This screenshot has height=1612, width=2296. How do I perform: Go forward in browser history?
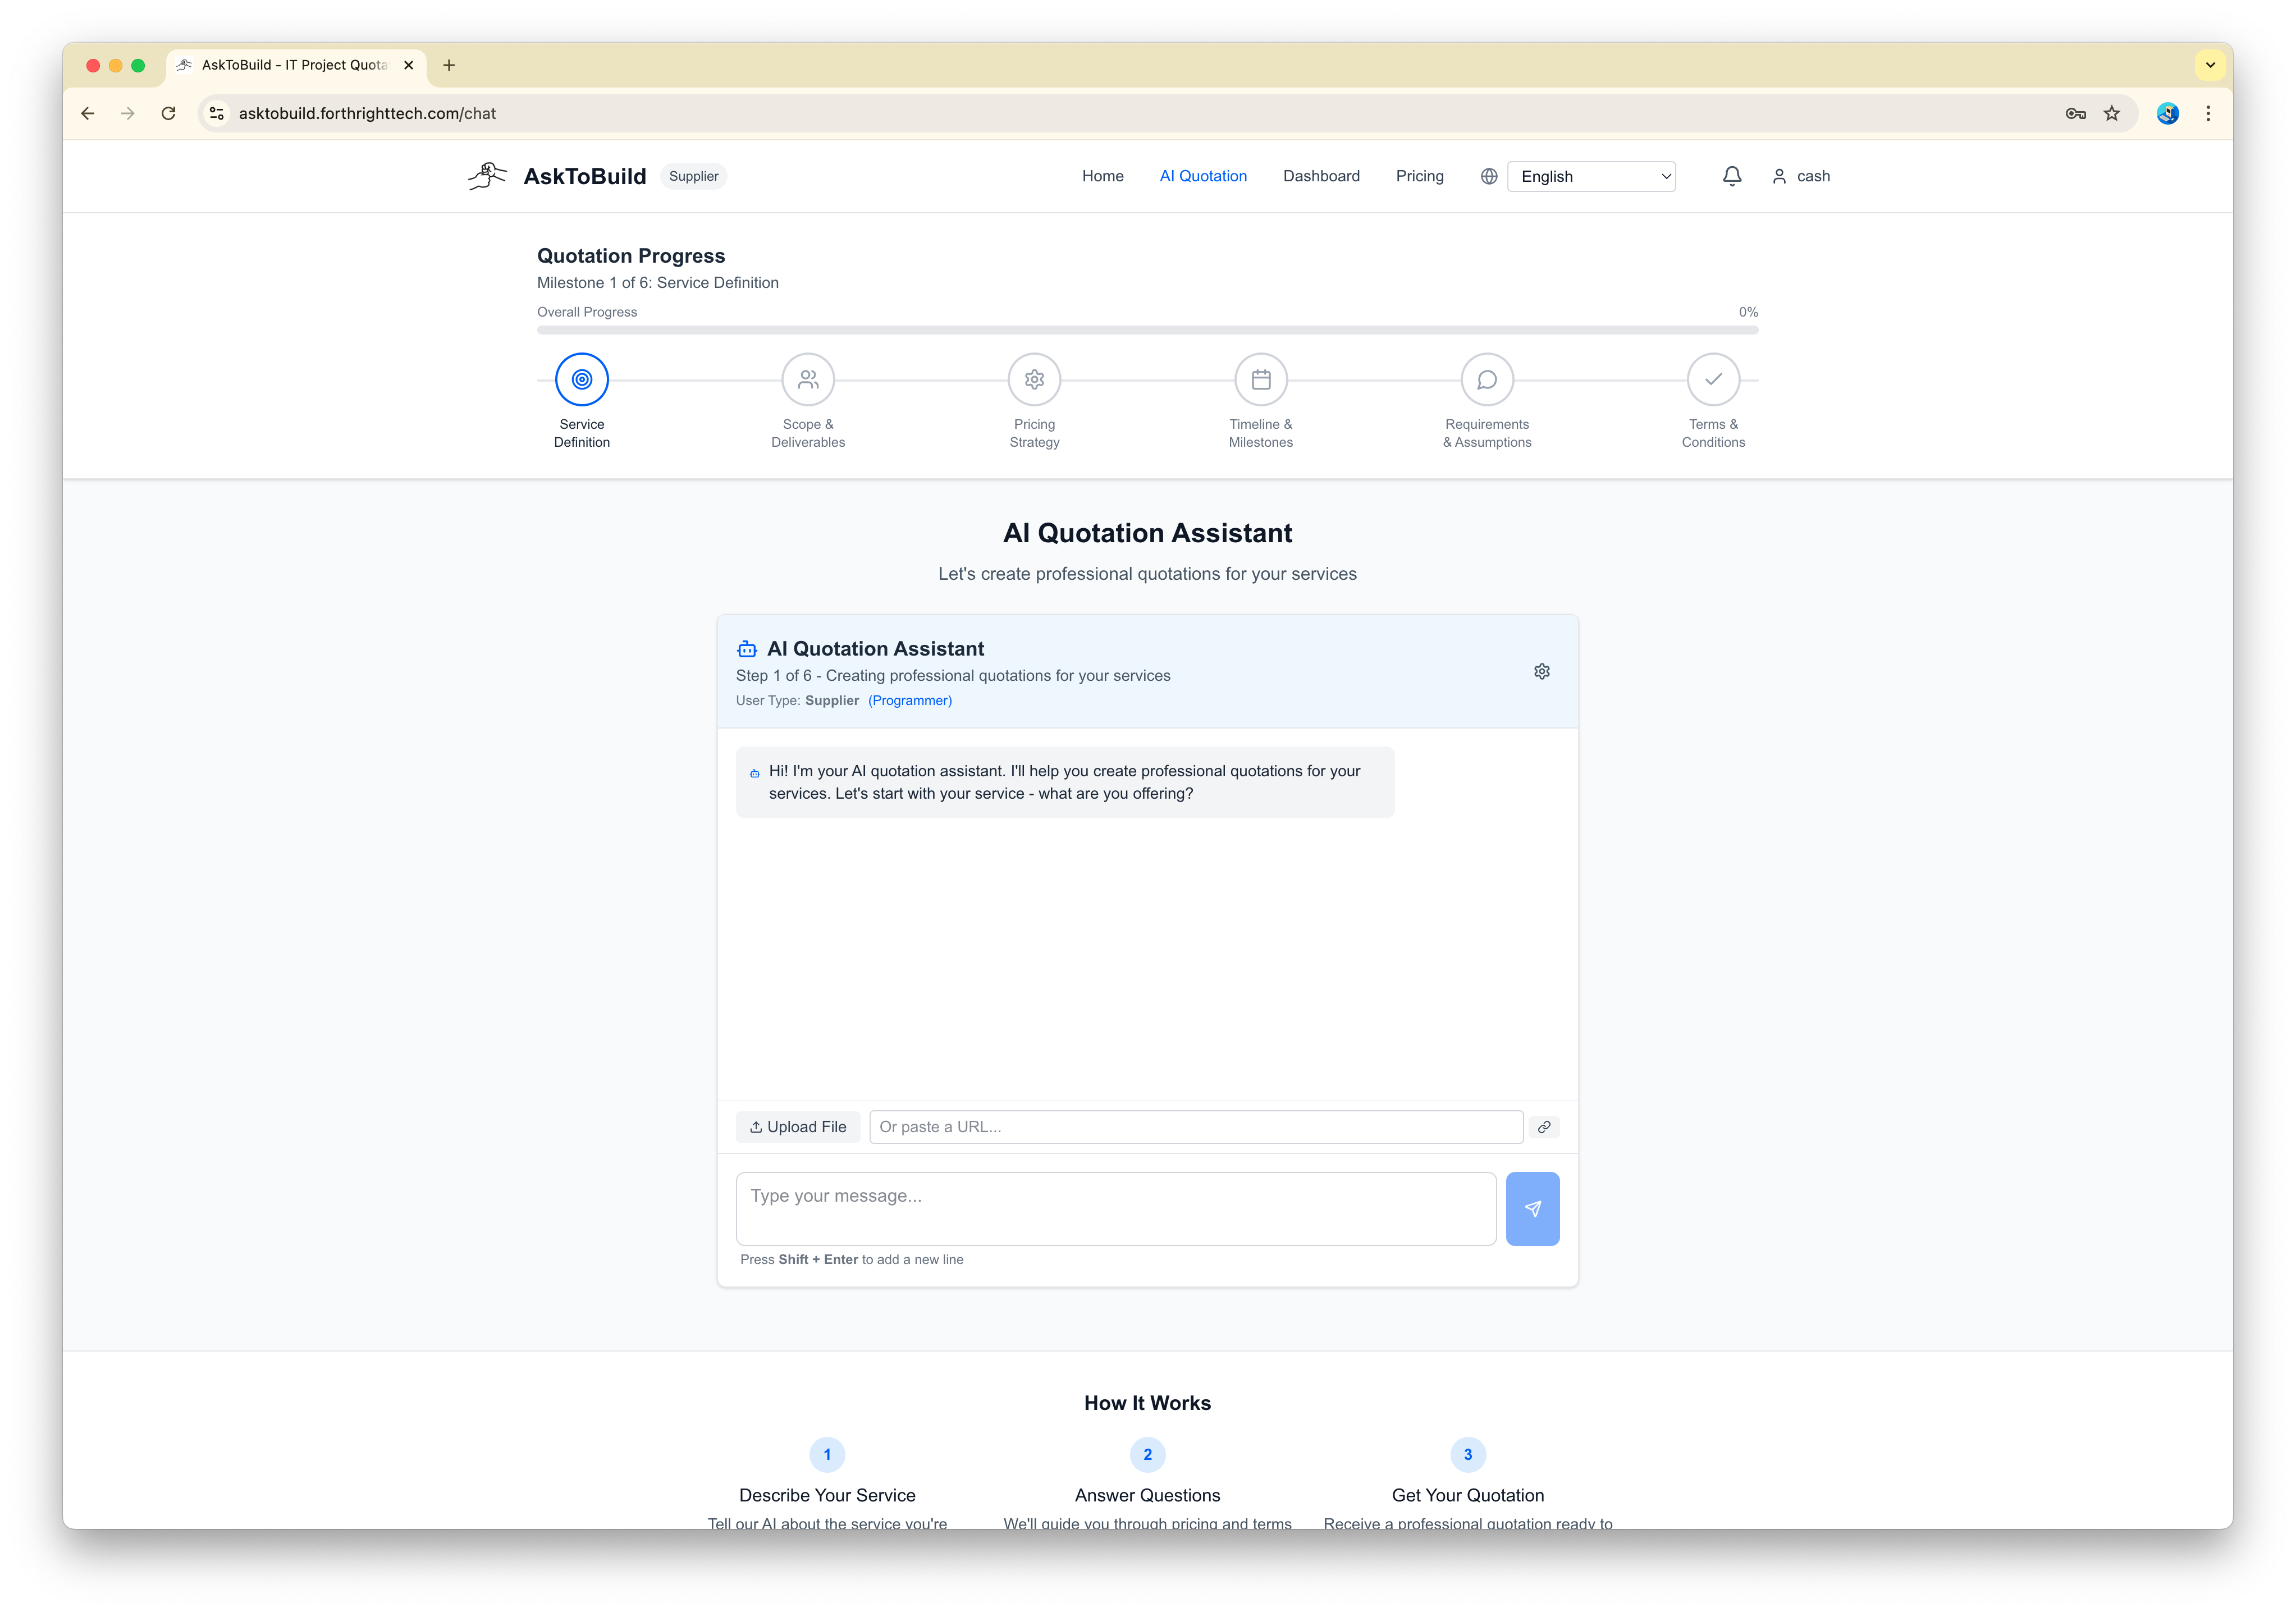(128, 114)
